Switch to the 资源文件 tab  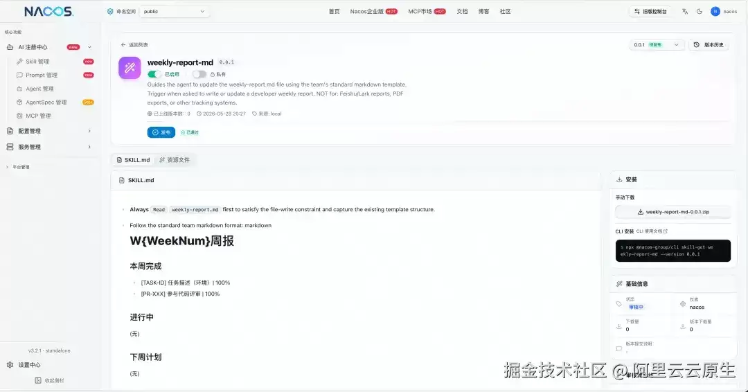point(175,160)
